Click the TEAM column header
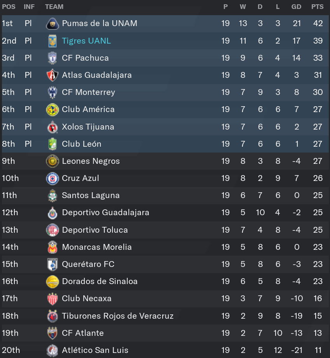 click(x=54, y=7)
